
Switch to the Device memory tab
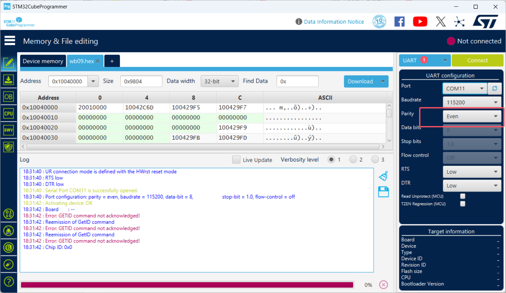pos(43,61)
